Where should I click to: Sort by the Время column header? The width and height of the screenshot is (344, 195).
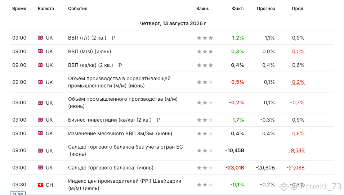[x=19, y=9]
